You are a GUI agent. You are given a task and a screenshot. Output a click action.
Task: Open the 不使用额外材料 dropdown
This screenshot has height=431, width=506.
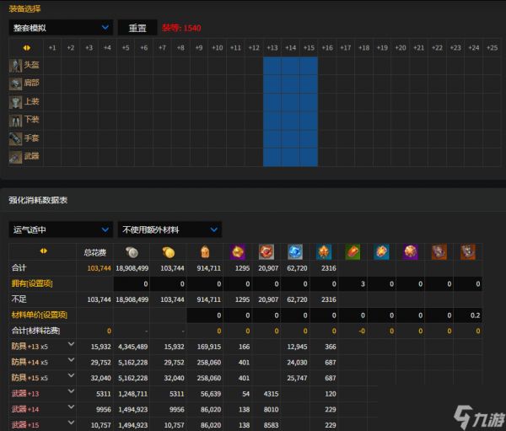pos(170,229)
